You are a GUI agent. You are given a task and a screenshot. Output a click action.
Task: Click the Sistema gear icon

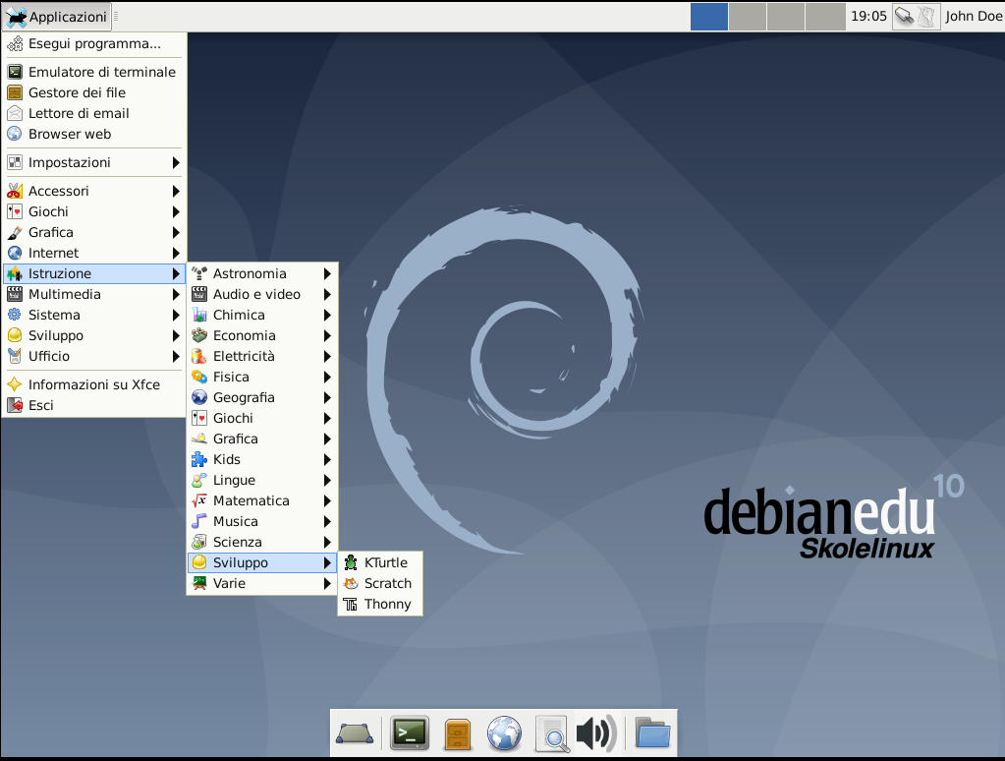click(x=14, y=315)
